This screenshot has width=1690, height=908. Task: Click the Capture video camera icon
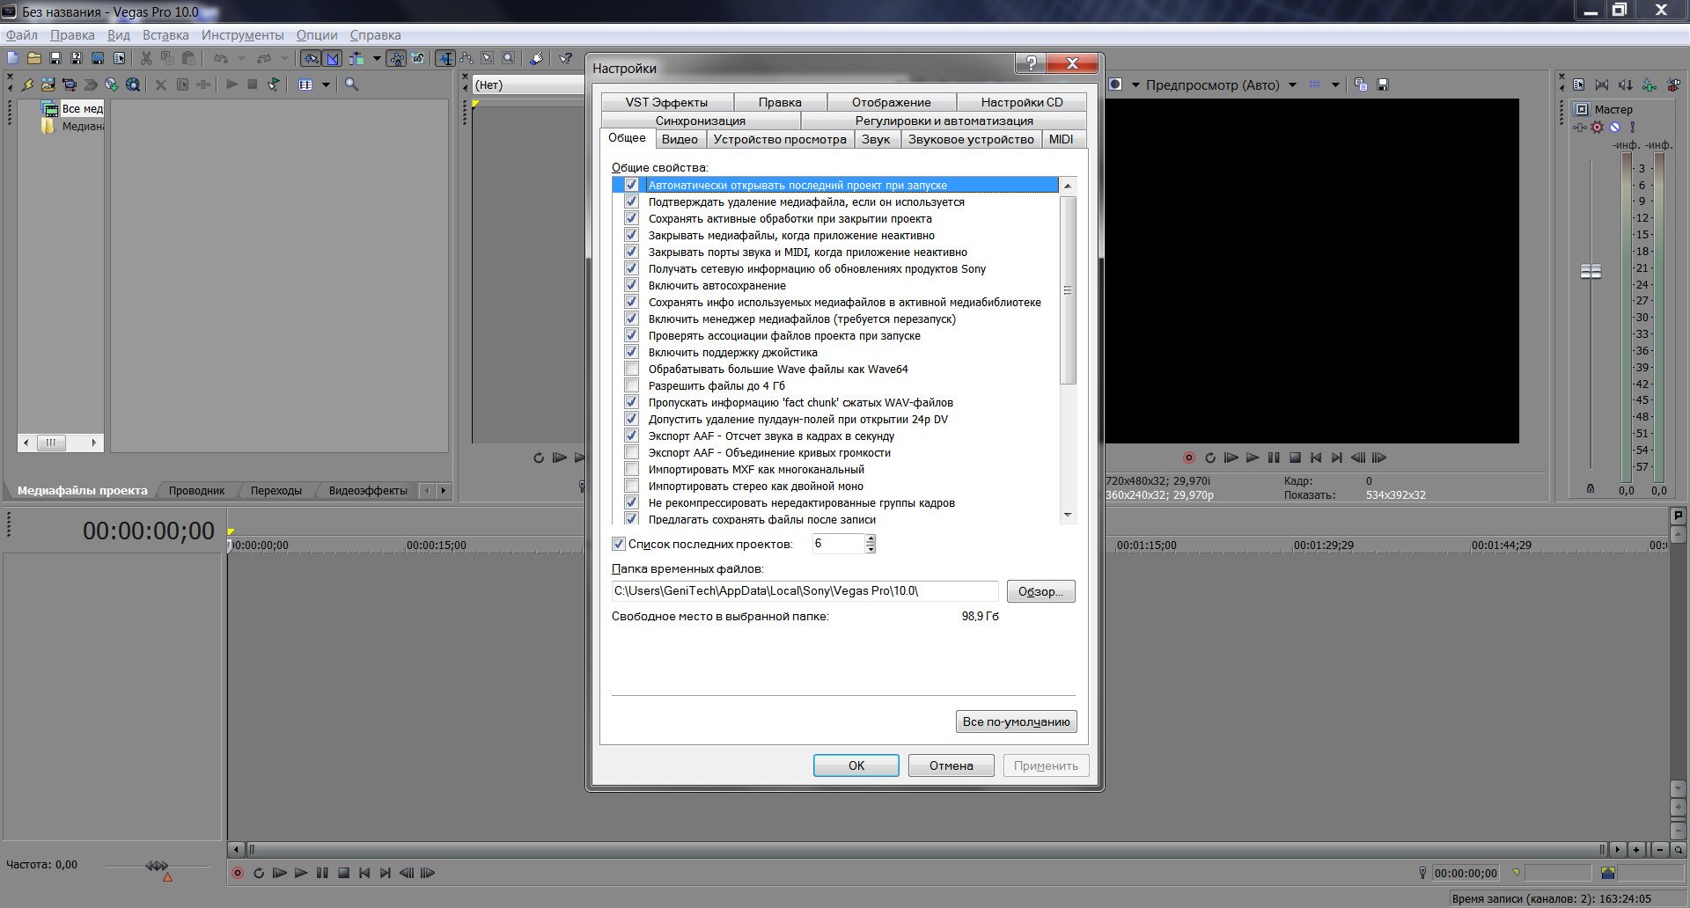70,84
